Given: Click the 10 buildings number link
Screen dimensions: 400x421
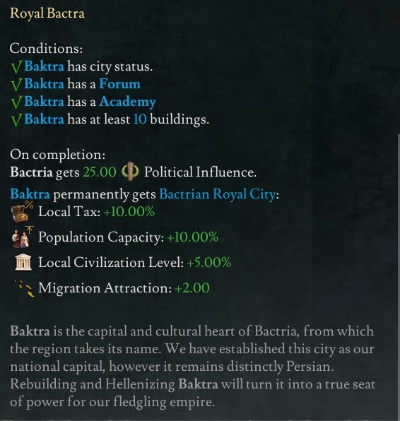Looking at the screenshot, I should (140, 119).
